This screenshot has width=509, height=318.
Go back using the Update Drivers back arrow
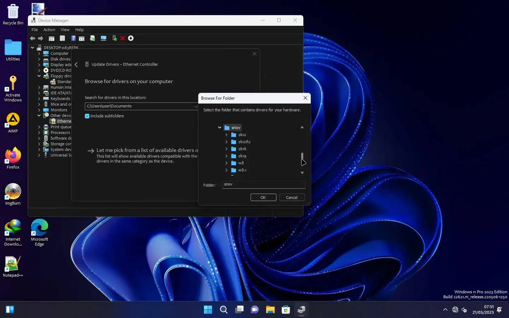tap(76, 65)
